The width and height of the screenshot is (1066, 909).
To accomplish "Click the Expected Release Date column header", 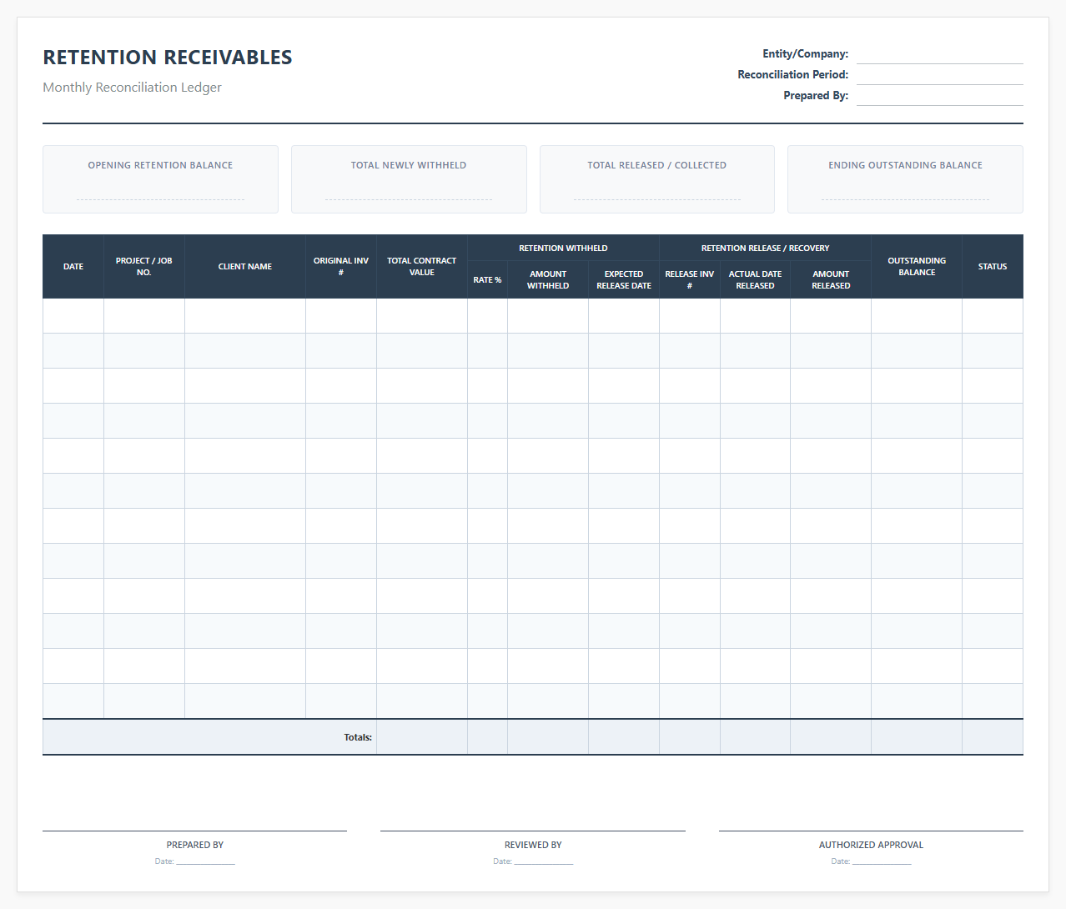I will coord(624,280).
